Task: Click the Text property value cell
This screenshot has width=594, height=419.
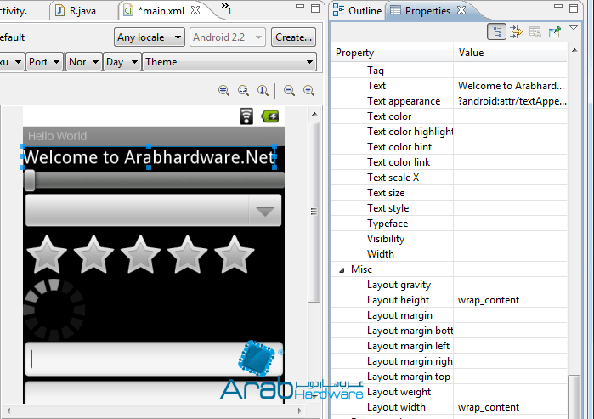Action: click(510, 86)
